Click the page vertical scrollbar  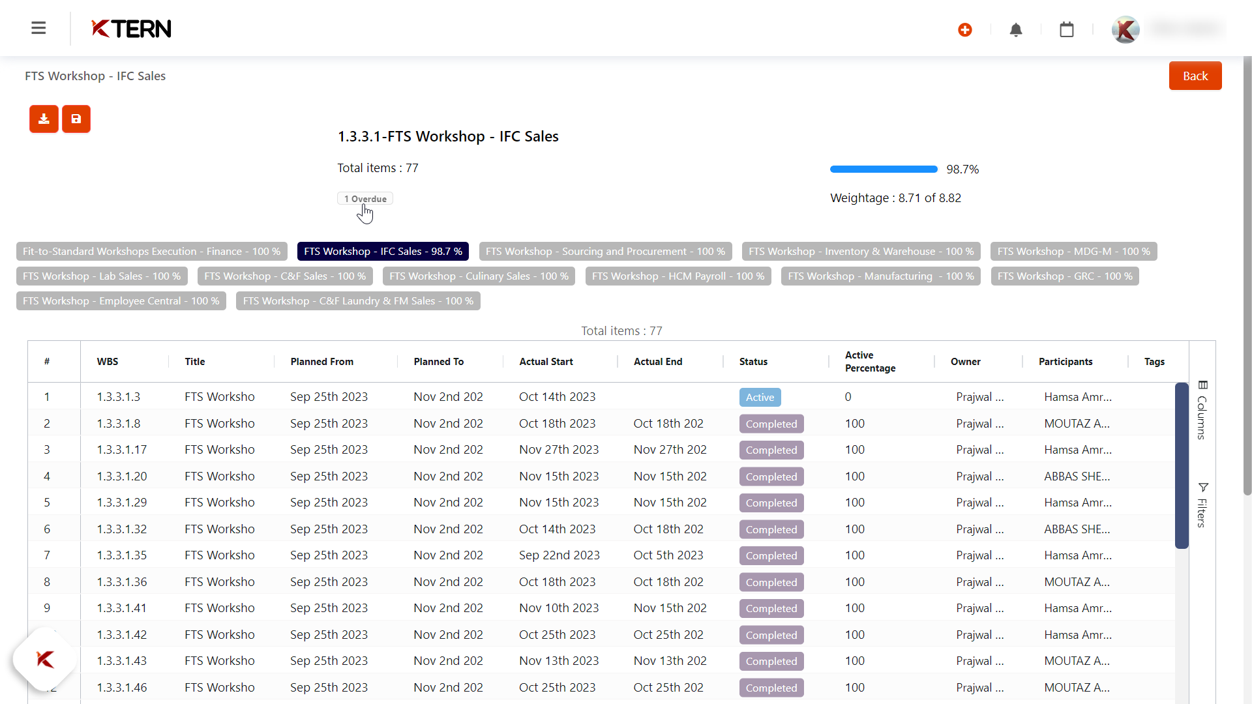click(1247, 276)
